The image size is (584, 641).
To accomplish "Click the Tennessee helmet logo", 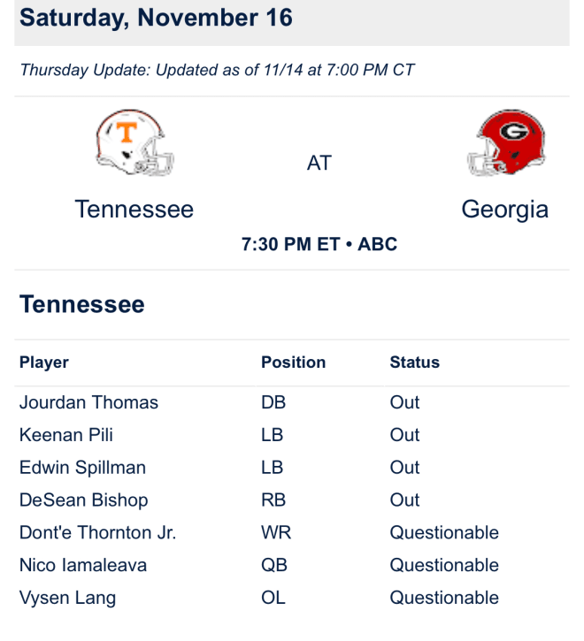I will 134,143.
